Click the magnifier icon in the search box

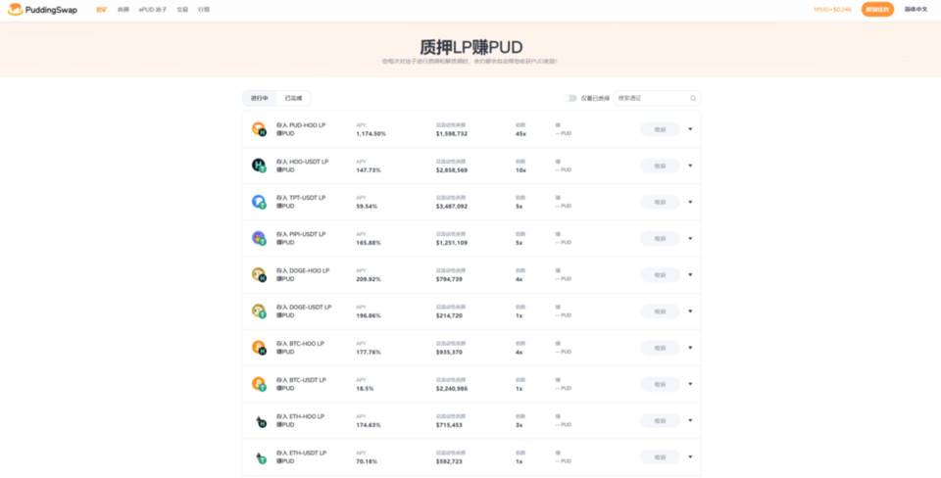pos(693,98)
